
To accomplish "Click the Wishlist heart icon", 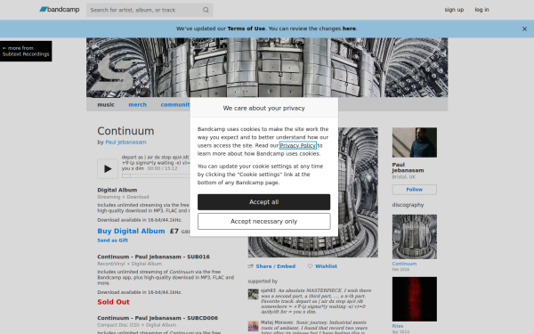I will pos(310,266).
